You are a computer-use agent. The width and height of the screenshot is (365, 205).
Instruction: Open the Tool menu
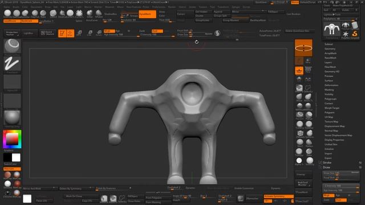point(212,7)
